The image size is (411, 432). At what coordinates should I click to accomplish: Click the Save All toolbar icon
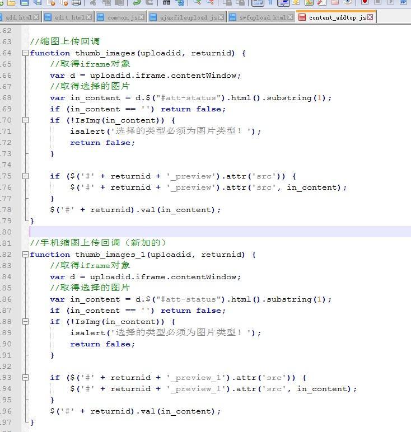click(x=38, y=2)
